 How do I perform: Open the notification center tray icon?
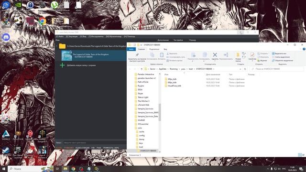(301, 169)
